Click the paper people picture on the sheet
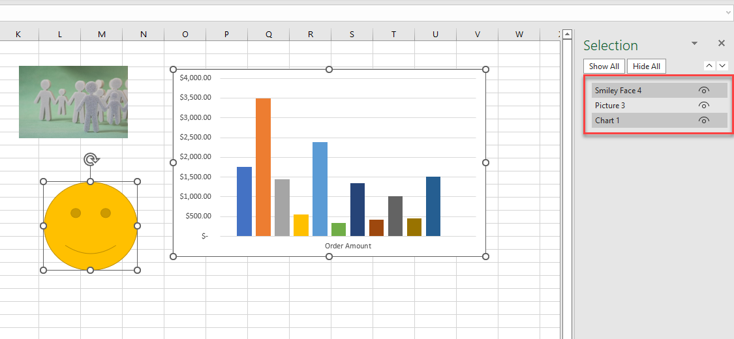Viewport: 734px width, 339px height. pos(73,102)
